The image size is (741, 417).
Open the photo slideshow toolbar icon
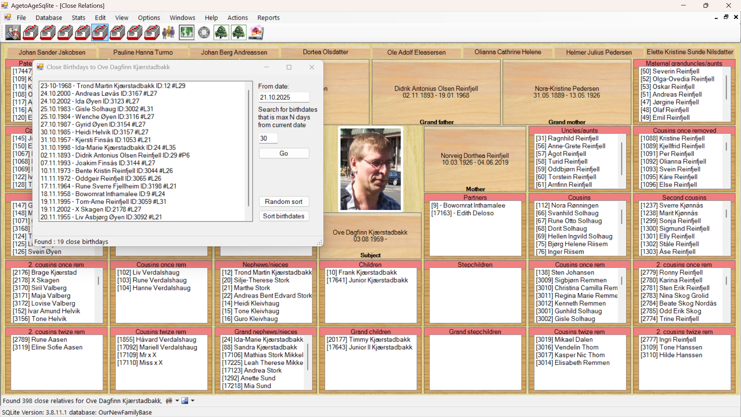(256, 33)
